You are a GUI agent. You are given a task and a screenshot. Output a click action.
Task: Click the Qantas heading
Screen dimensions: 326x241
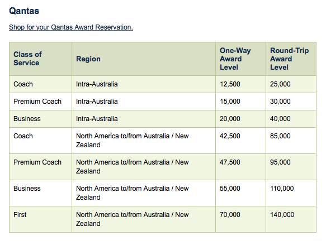pos(24,11)
